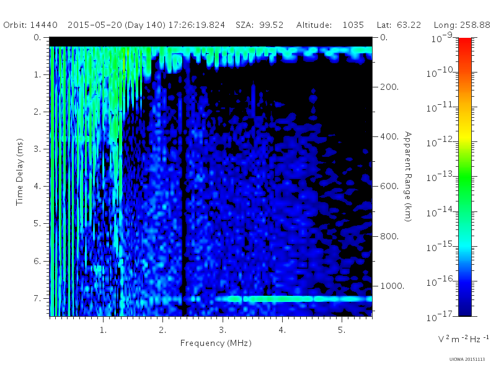496x372 pixels.
Task: Click the yellow region of the color bar
Action: [x=465, y=135]
